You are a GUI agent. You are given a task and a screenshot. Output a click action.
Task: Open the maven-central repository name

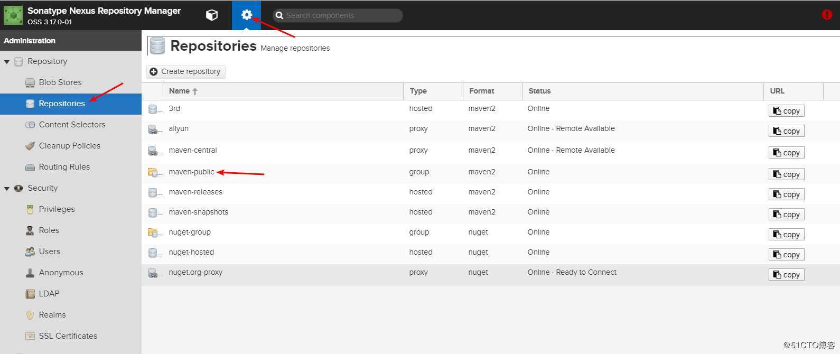pos(193,150)
